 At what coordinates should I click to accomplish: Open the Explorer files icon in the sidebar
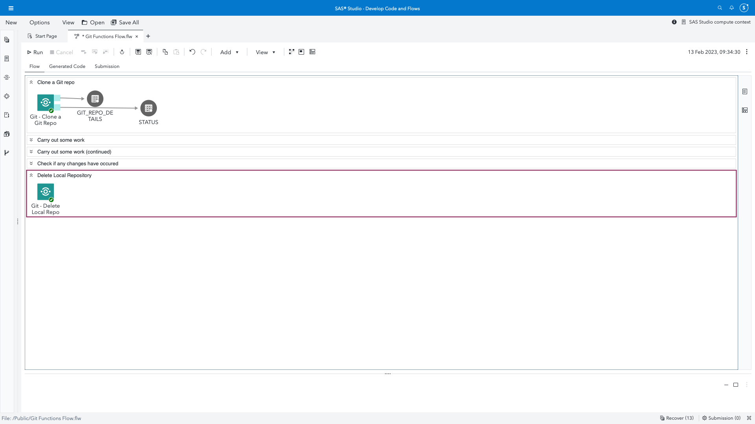point(7,39)
